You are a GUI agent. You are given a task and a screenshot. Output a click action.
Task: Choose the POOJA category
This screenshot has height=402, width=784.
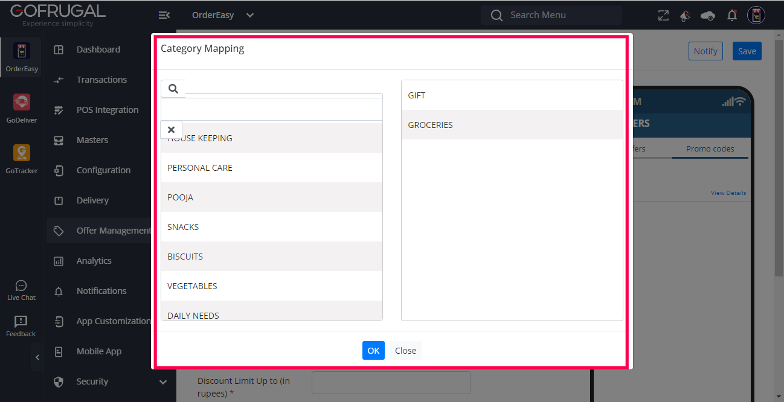272,197
